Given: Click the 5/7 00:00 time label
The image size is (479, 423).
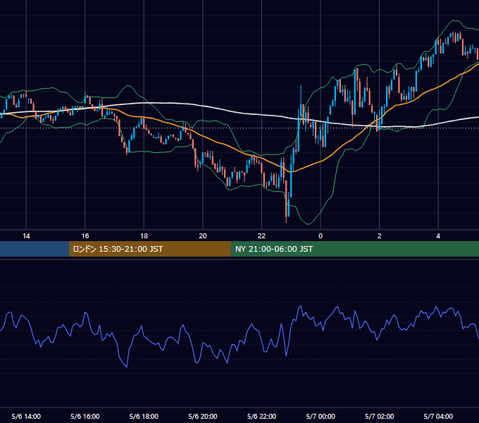Looking at the screenshot, I should [x=321, y=416].
